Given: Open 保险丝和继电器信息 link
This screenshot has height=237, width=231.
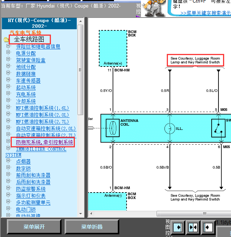Looking at the screenshot, I should click(38, 46).
